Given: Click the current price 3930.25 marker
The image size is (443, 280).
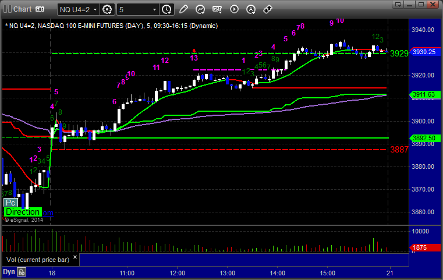Looking at the screenshot, I should [x=424, y=52].
